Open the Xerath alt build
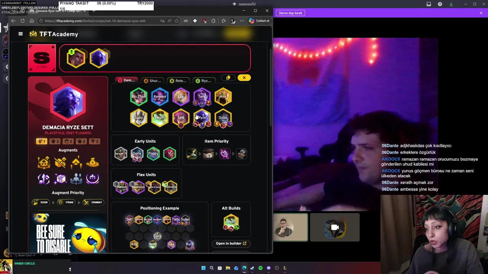488x274 pixels. (x=231, y=222)
